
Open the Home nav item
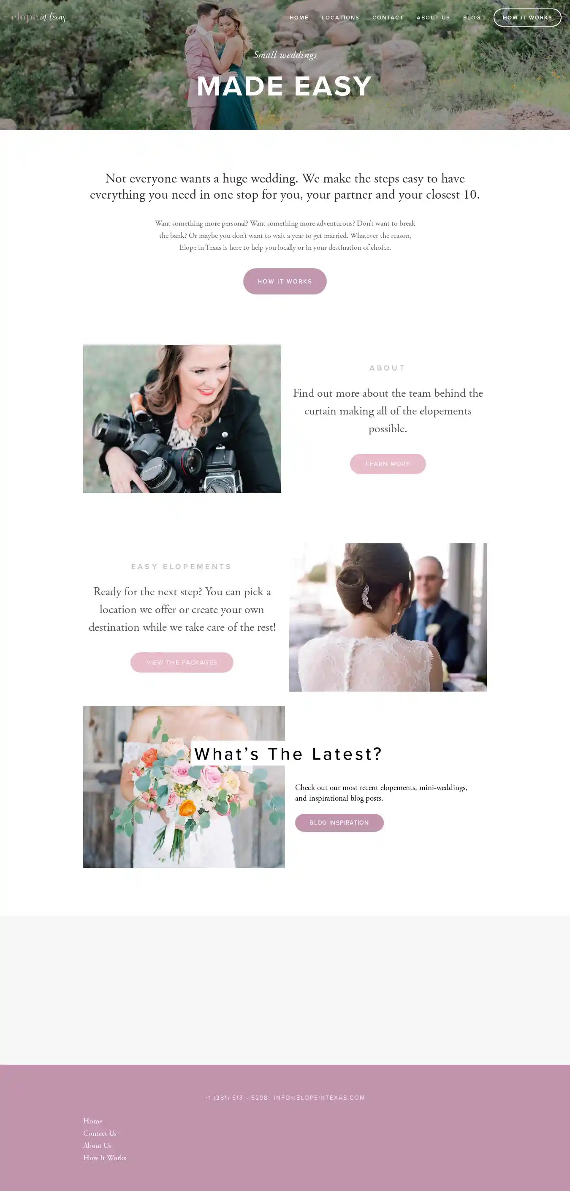point(299,18)
